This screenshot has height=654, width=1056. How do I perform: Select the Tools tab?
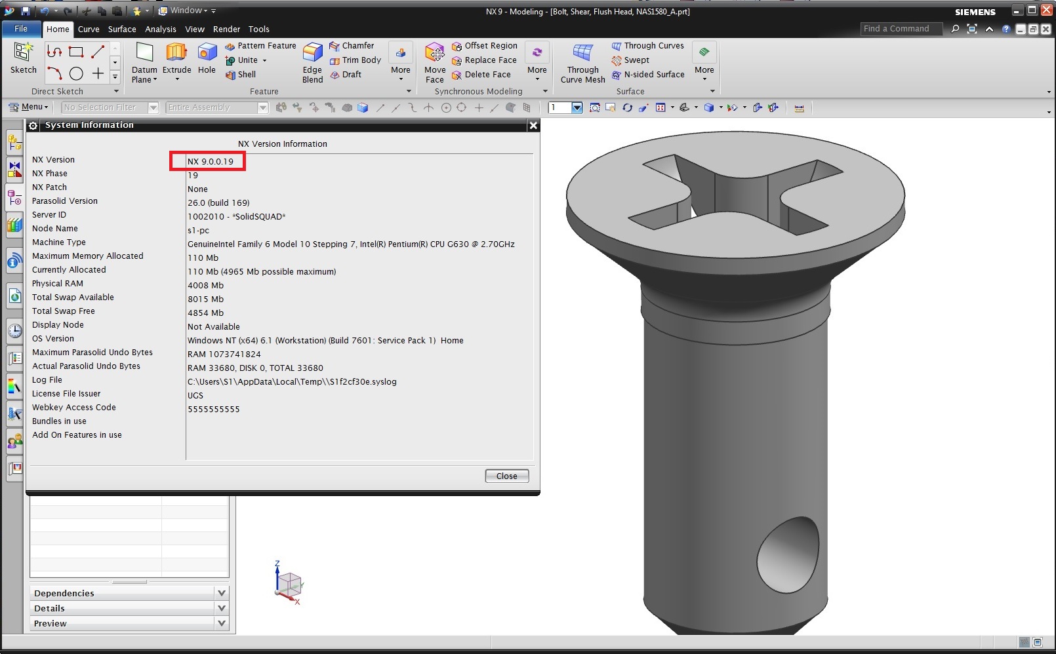tap(259, 29)
